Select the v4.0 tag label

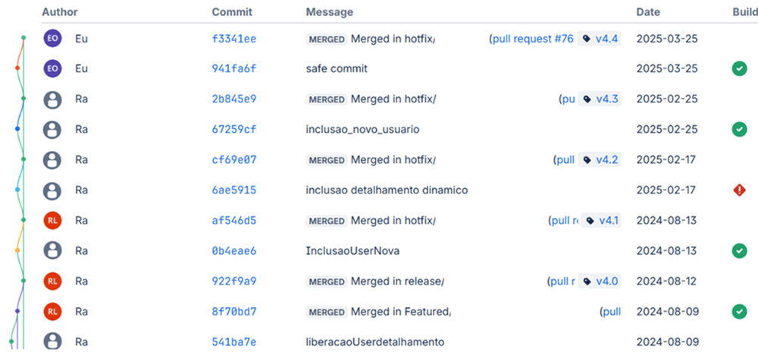[600, 281]
